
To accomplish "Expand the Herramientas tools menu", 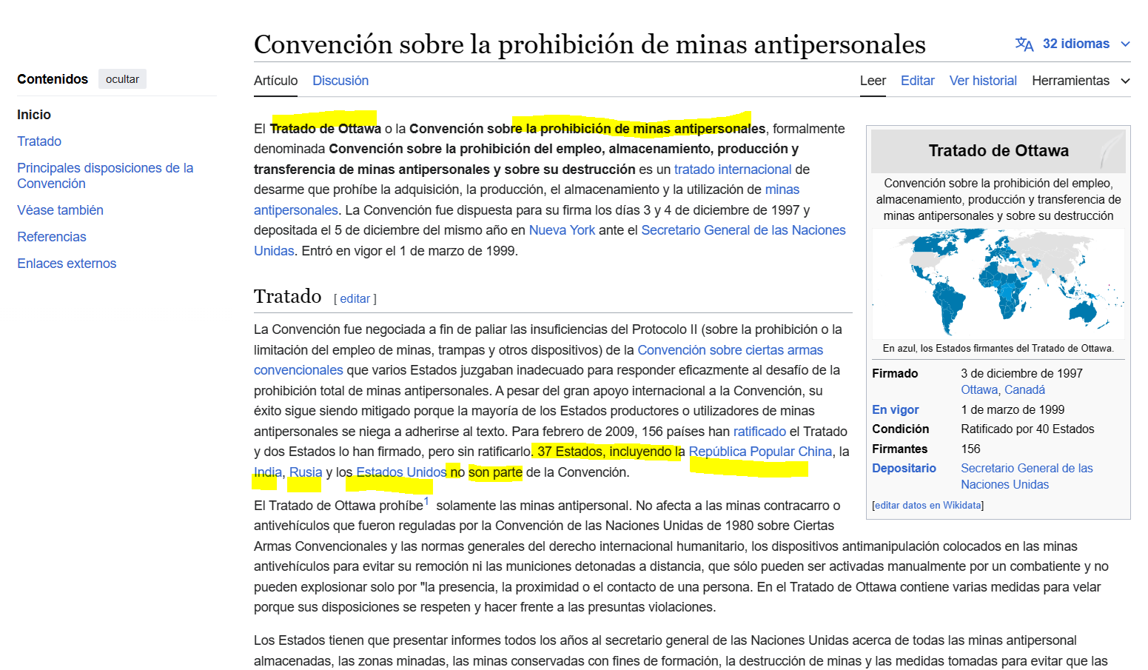I will 1081,81.
